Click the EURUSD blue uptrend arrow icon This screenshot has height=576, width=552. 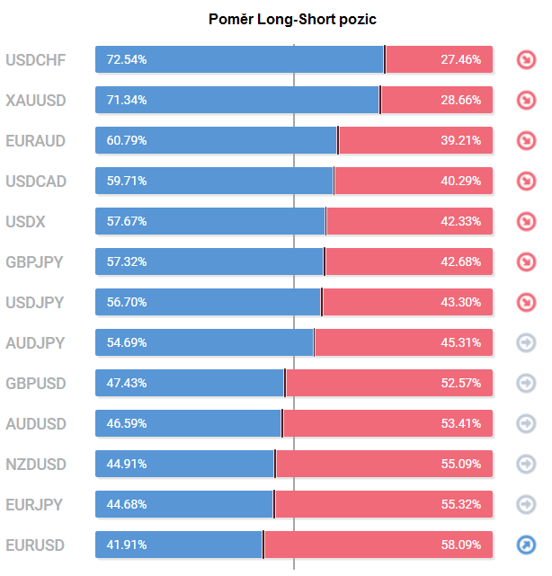[526, 545]
